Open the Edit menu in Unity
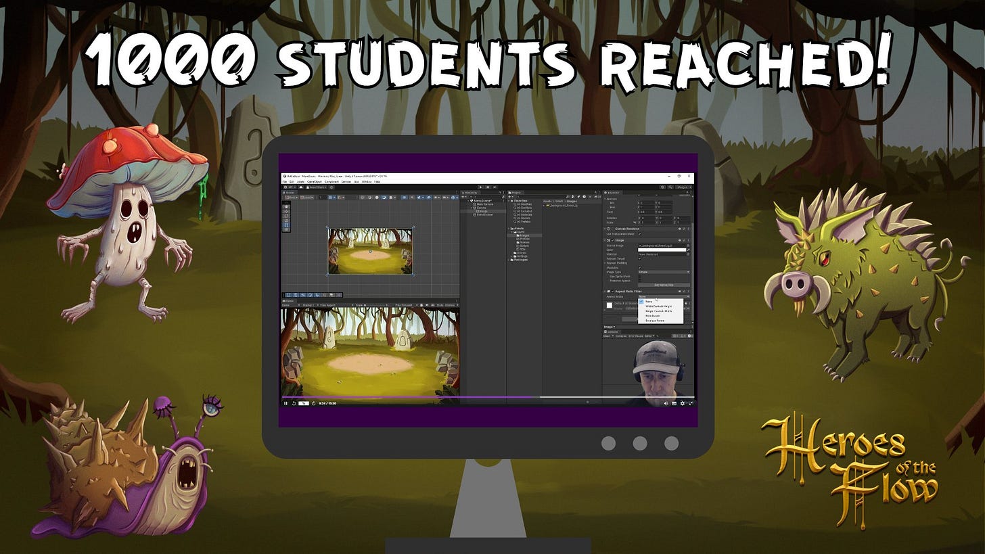 click(x=292, y=181)
